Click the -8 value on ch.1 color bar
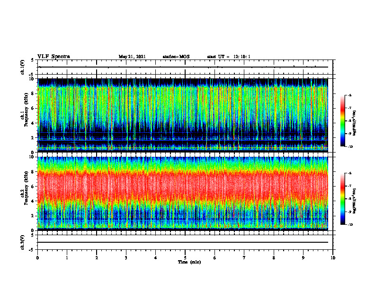The width and height of the screenshot is (375, 289). click(x=349, y=121)
